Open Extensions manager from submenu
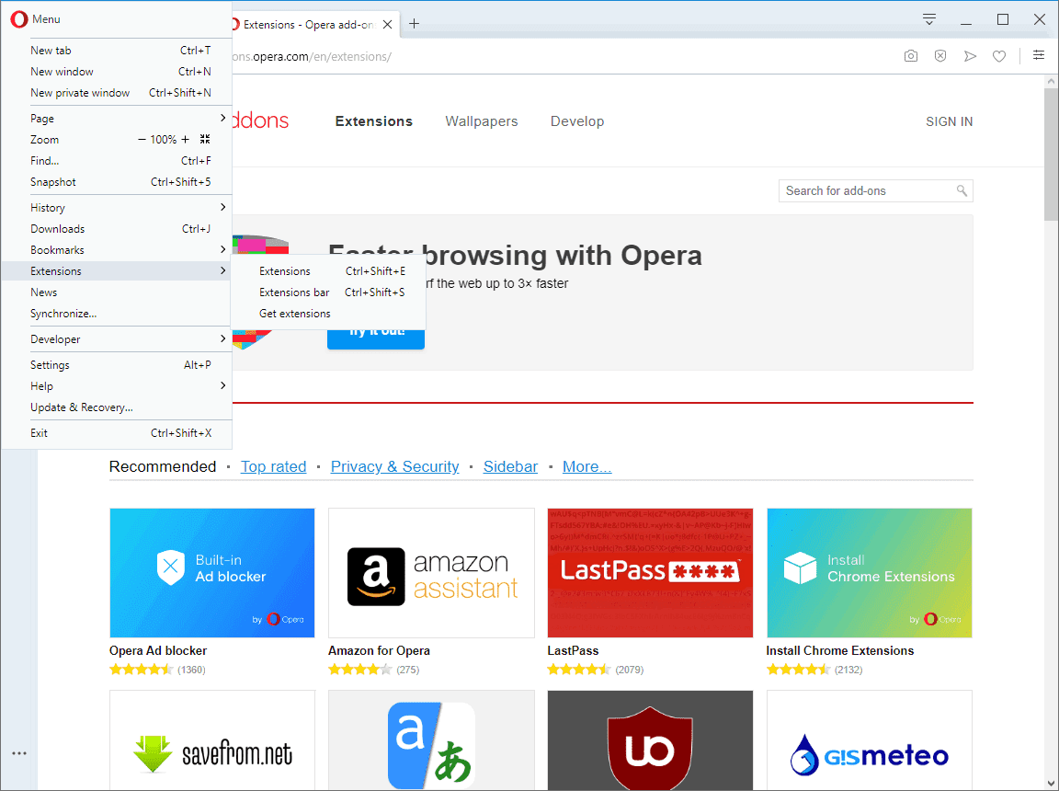Viewport: 1059px width, 791px height. pos(329,271)
